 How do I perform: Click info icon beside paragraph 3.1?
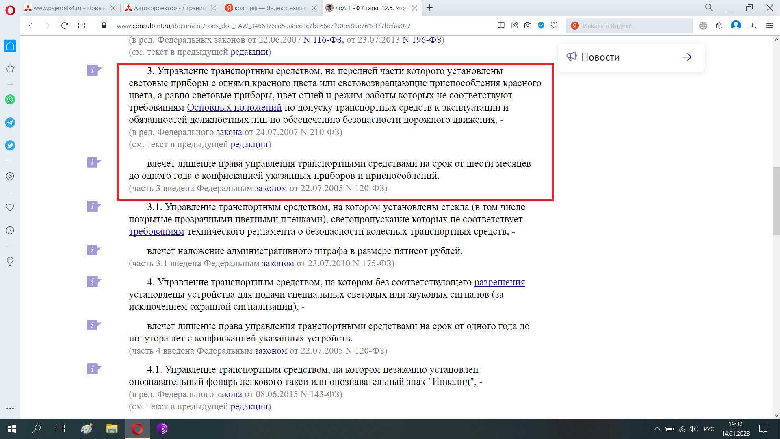pos(93,206)
